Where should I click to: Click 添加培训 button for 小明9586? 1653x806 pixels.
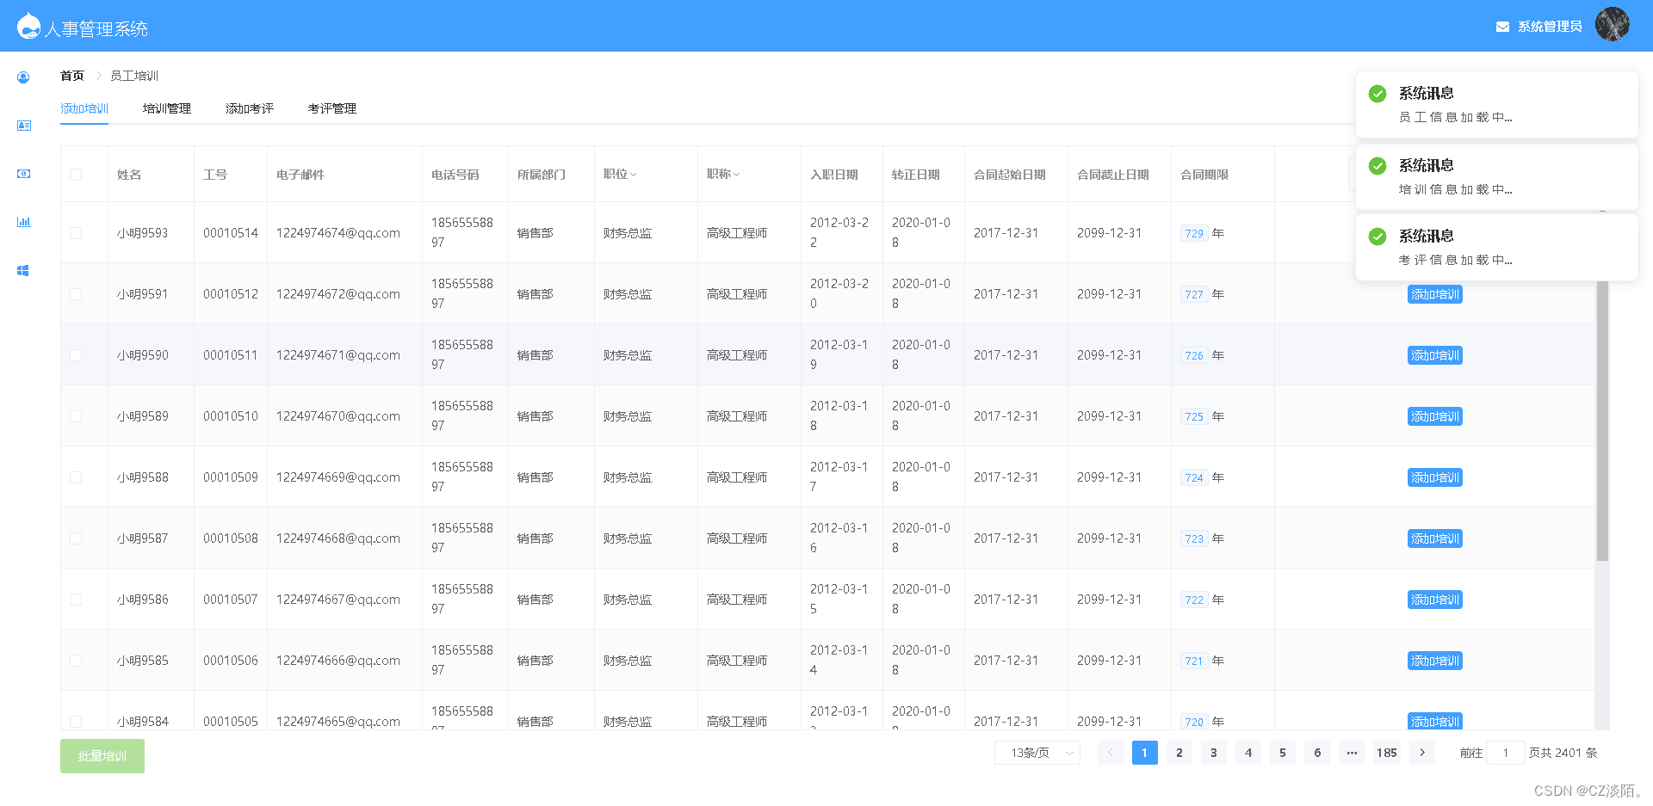coord(1435,600)
